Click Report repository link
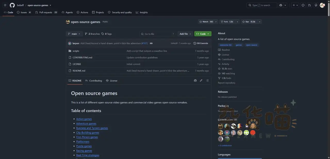 click(x=227, y=83)
